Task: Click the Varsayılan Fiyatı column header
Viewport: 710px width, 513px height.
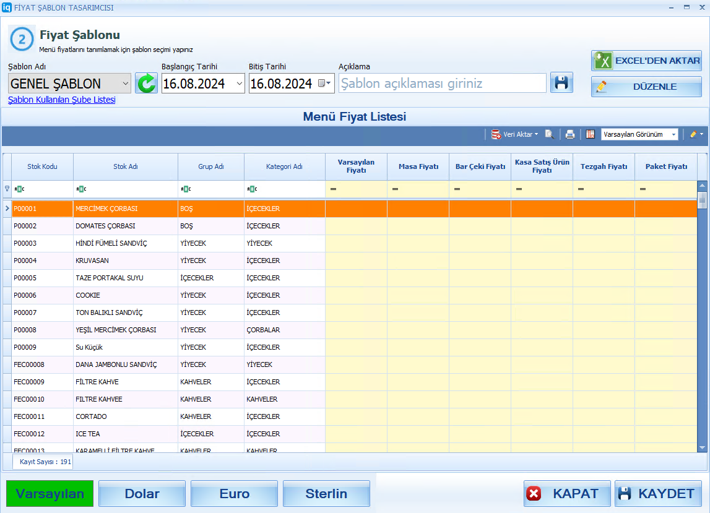Action: point(357,166)
